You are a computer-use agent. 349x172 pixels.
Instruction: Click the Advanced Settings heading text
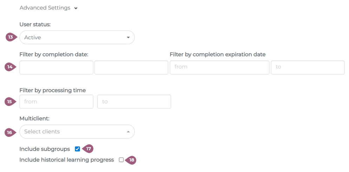[x=45, y=8]
